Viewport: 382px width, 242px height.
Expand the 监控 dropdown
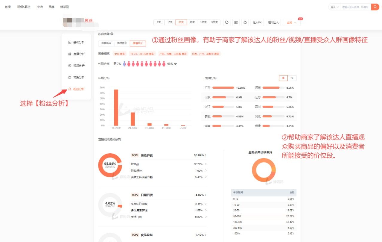[291, 22]
